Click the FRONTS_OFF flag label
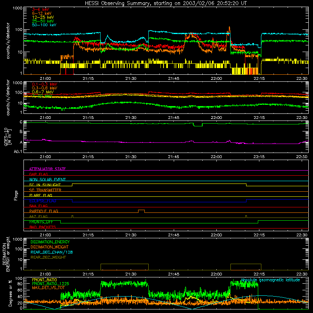 coord(41,222)
